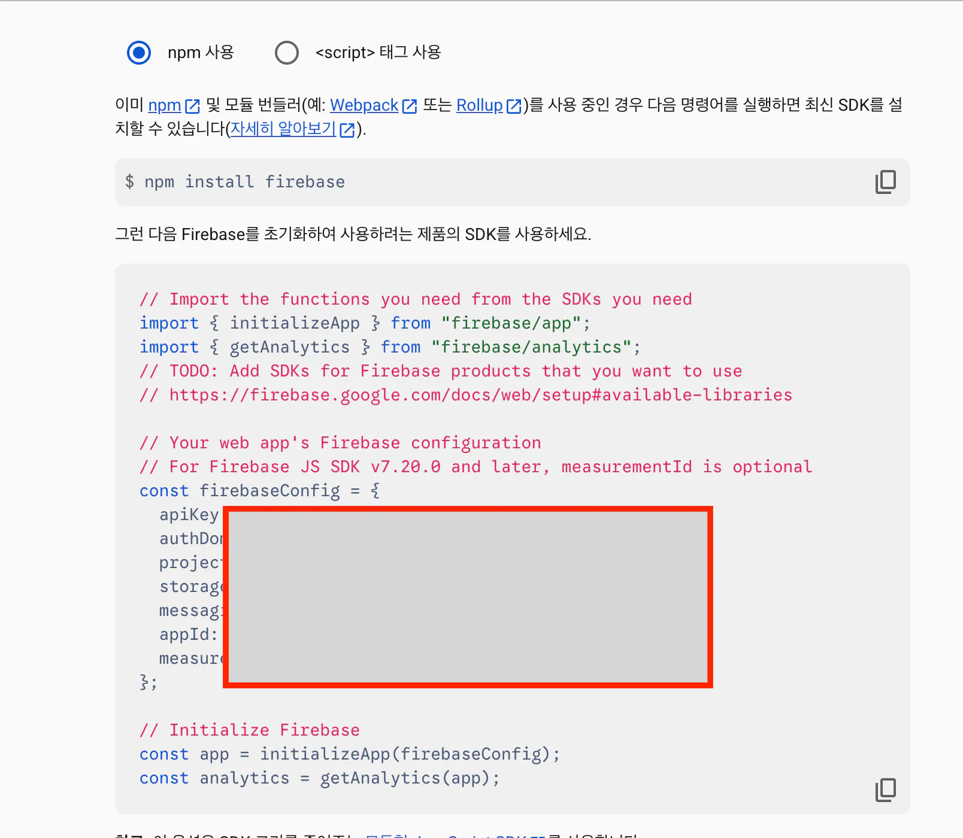Open the Rollup link
The width and height of the screenshot is (963, 838).
(479, 105)
